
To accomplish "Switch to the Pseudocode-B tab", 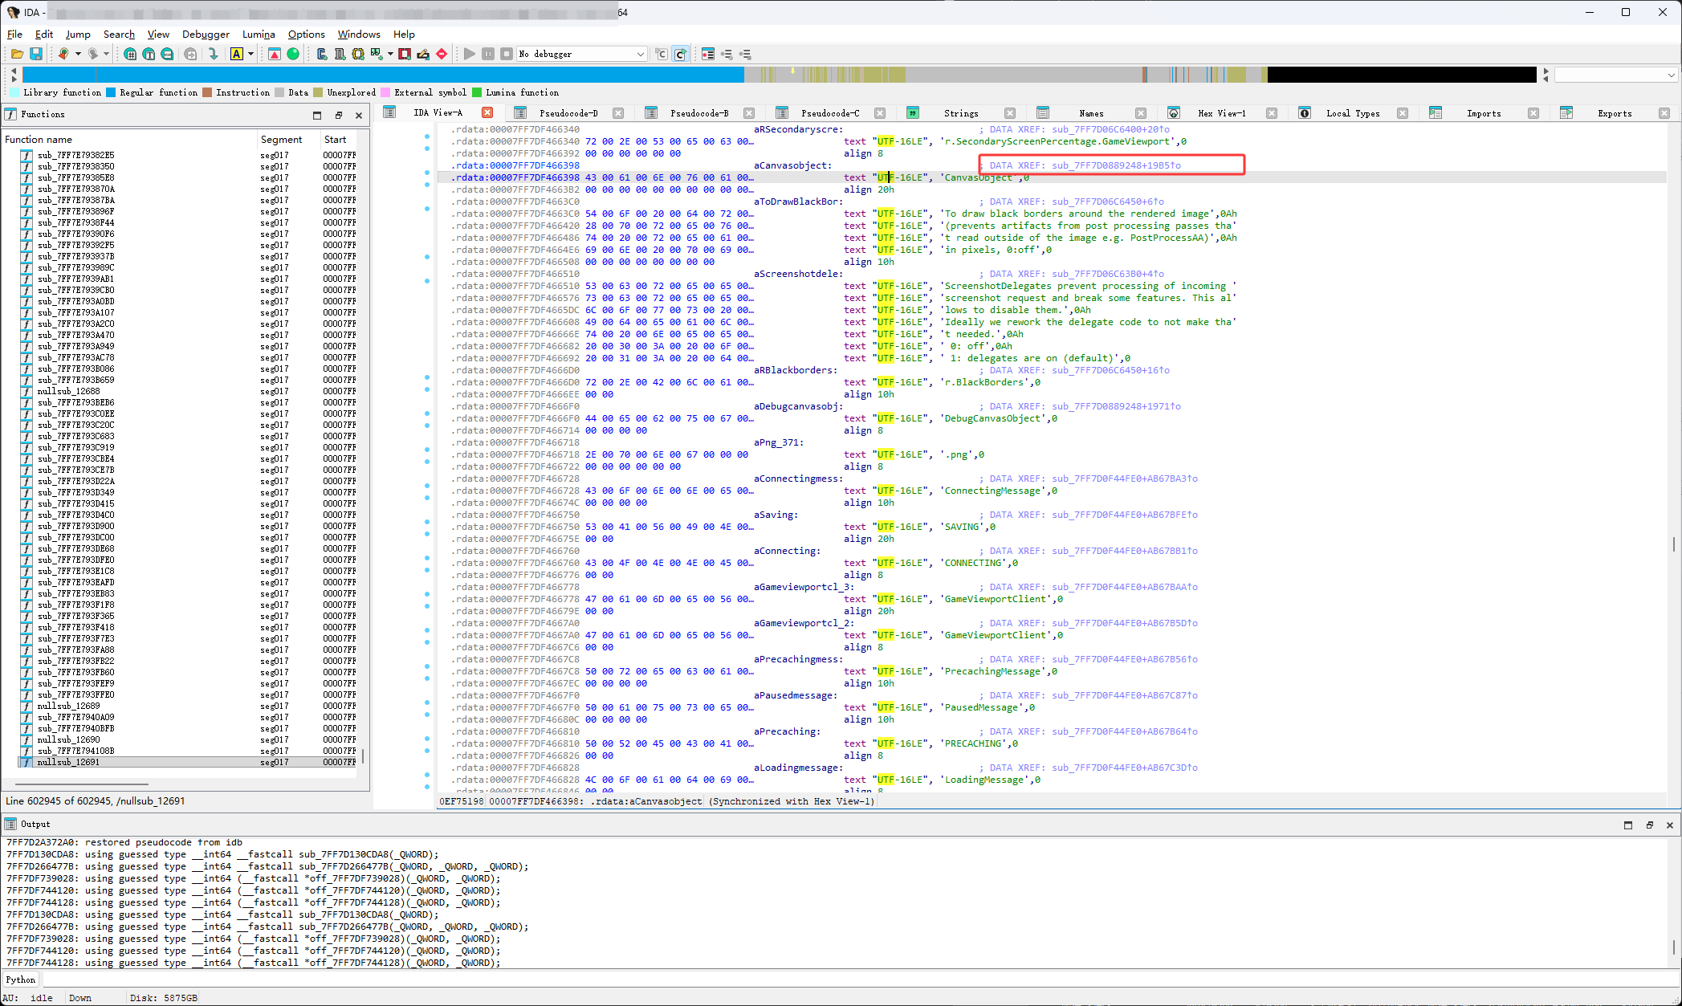I will coord(698,113).
